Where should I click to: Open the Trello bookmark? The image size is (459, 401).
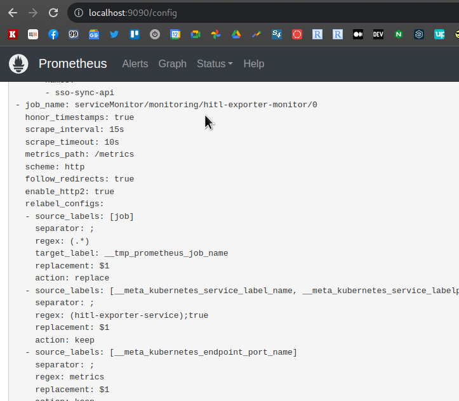pos(135,34)
